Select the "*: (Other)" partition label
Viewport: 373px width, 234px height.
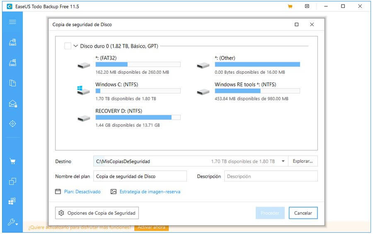pyautogui.click(x=225, y=58)
